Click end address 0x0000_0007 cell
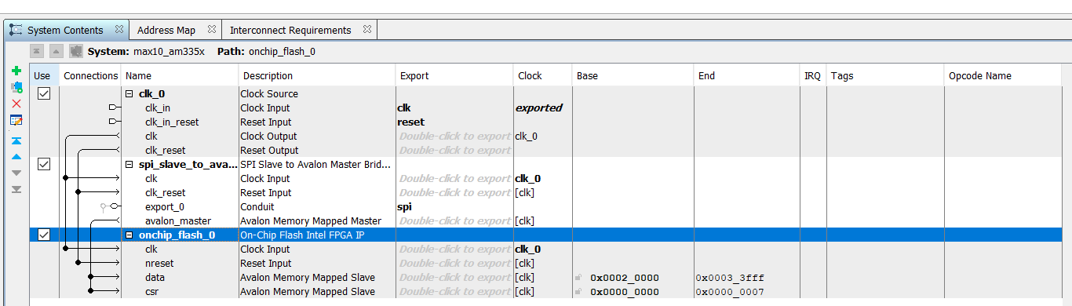Screen dimensions: 1072x306 (730, 291)
